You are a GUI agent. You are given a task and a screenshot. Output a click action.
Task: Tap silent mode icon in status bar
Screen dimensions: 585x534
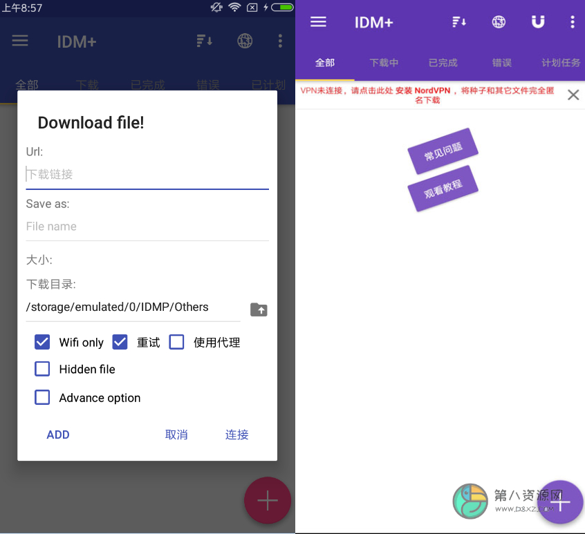(216, 7)
